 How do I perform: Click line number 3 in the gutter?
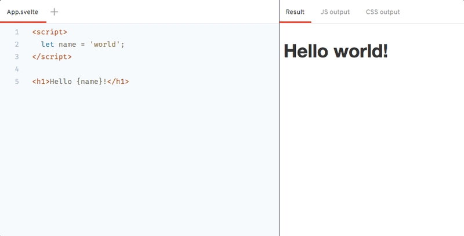tap(17, 57)
